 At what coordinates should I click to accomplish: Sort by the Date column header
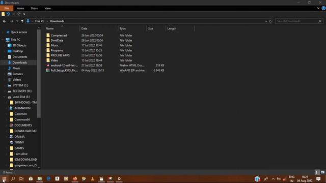coord(84,28)
